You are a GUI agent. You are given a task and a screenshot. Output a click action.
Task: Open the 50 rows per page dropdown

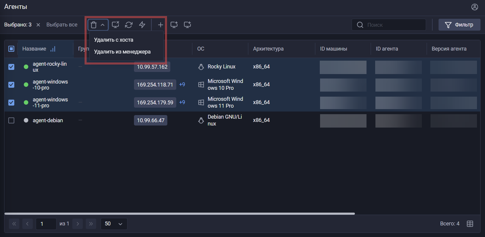[114, 224]
